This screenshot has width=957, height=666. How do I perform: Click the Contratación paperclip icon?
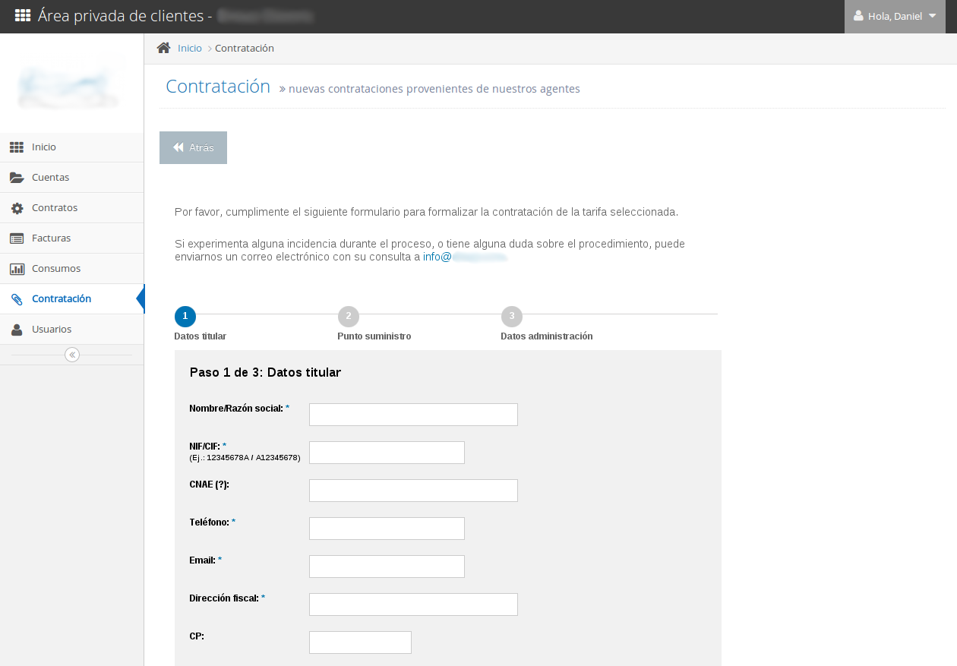17,298
